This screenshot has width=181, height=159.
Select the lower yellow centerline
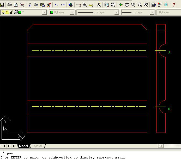(x=89, y=106)
